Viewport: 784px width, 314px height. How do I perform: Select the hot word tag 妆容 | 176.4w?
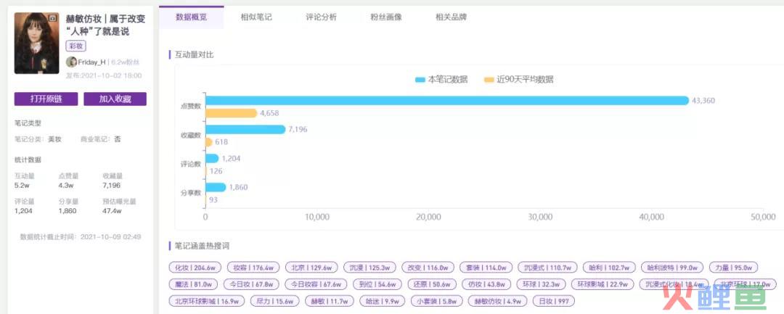click(x=253, y=267)
